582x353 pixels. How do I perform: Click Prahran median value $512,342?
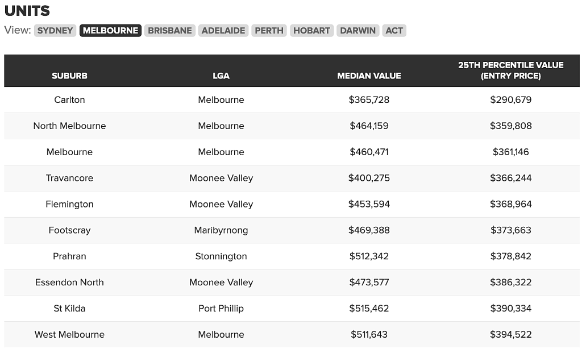369,256
